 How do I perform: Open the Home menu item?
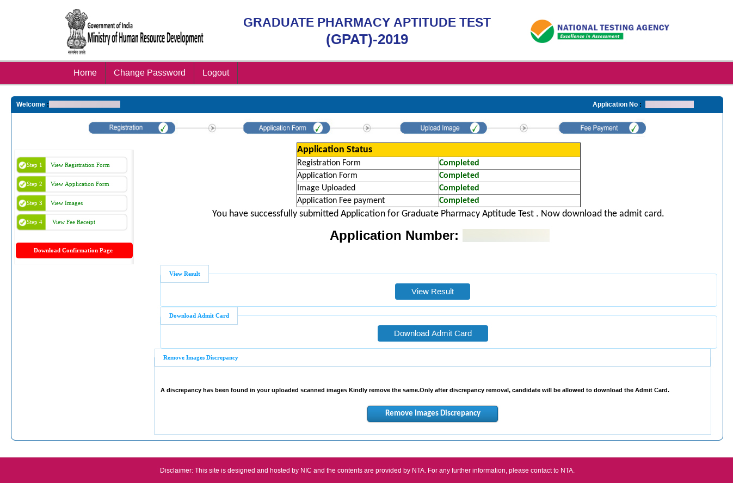coord(85,72)
